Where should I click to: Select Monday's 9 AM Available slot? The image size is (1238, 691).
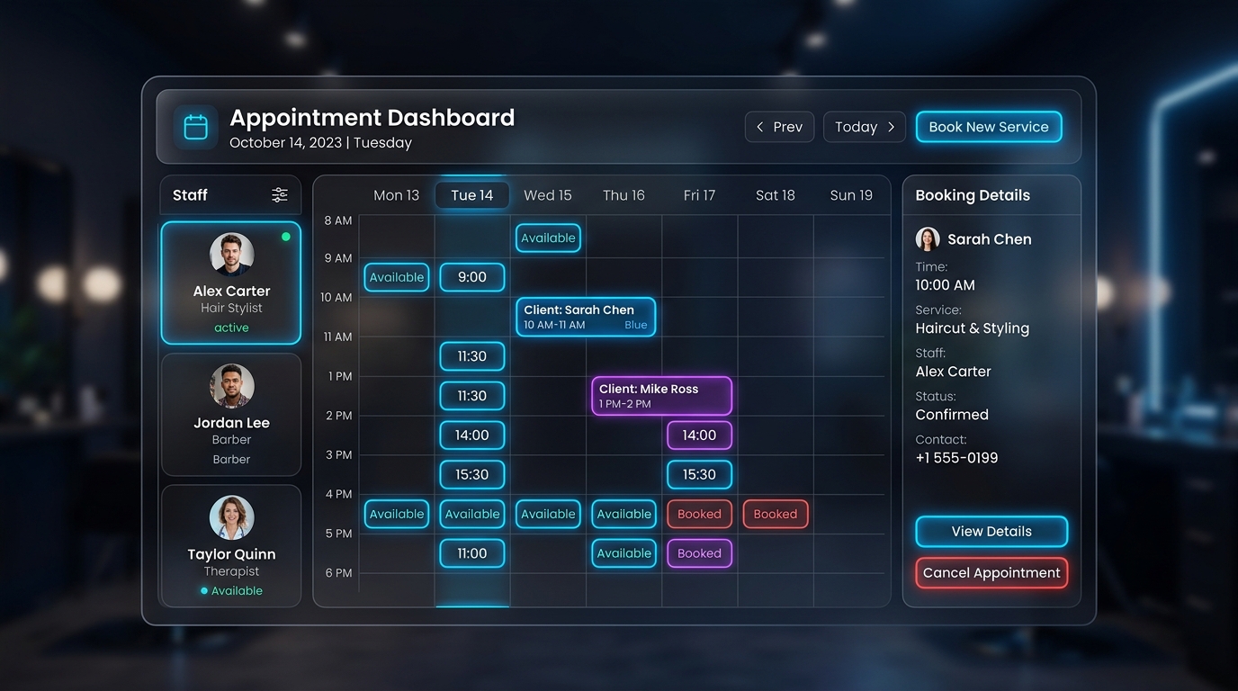(397, 277)
